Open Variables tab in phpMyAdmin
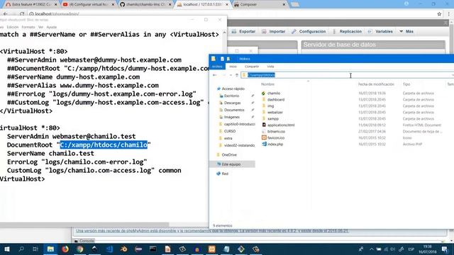454x255 pixels. (380, 31)
